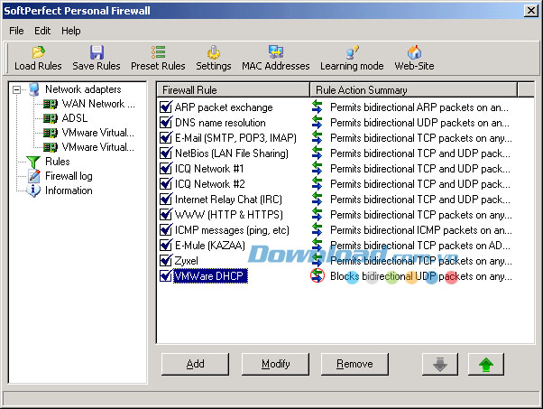Viewport: 543px width, 409px height.
Task: Select the ICQ Network #1 rule name
Action: [x=209, y=169]
